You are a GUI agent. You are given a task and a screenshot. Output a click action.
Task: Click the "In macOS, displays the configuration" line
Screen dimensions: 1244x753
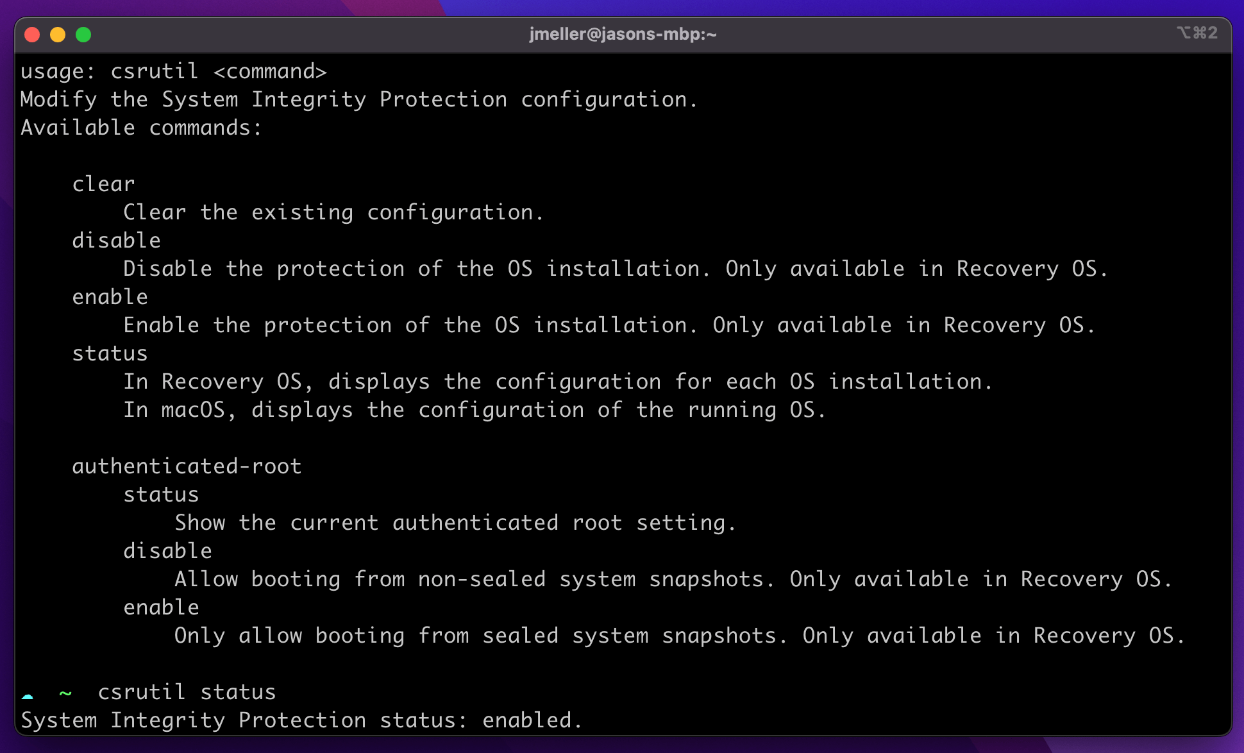(475, 410)
